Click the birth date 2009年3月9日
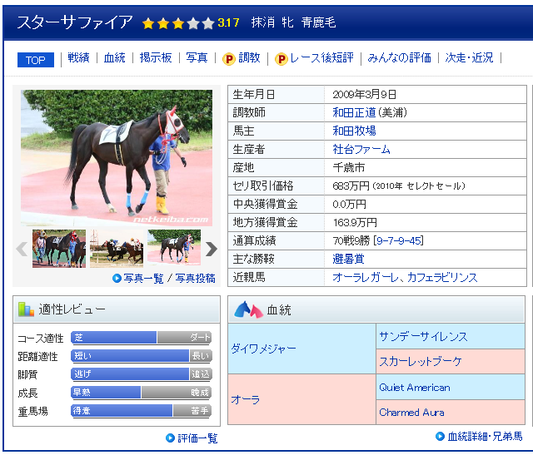This screenshot has width=533, height=455. click(365, 94)
